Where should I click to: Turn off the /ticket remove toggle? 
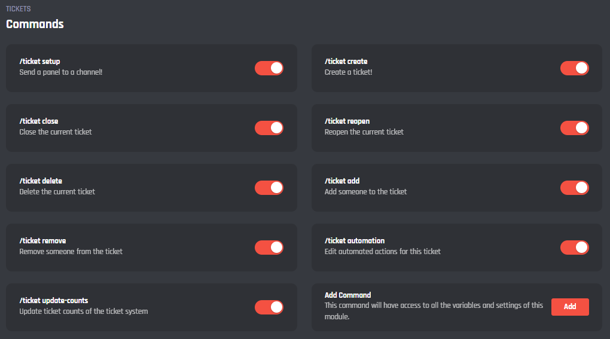pos(269,248)
